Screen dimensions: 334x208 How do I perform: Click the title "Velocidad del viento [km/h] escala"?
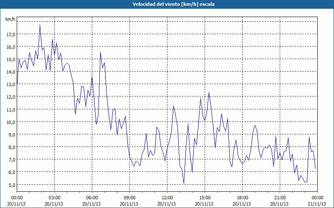click(x=173, y=4)
